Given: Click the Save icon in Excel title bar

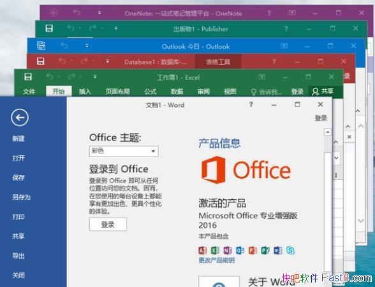Looking at the screenshot, I should [x=28, y=77].
